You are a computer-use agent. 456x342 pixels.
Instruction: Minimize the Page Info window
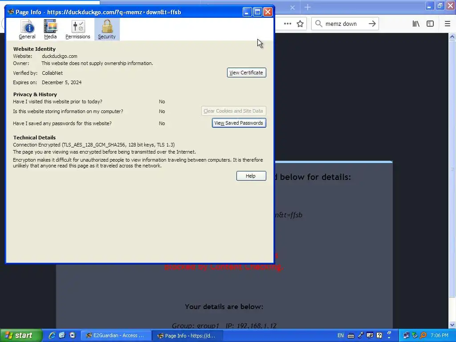[x=247, y=12]
